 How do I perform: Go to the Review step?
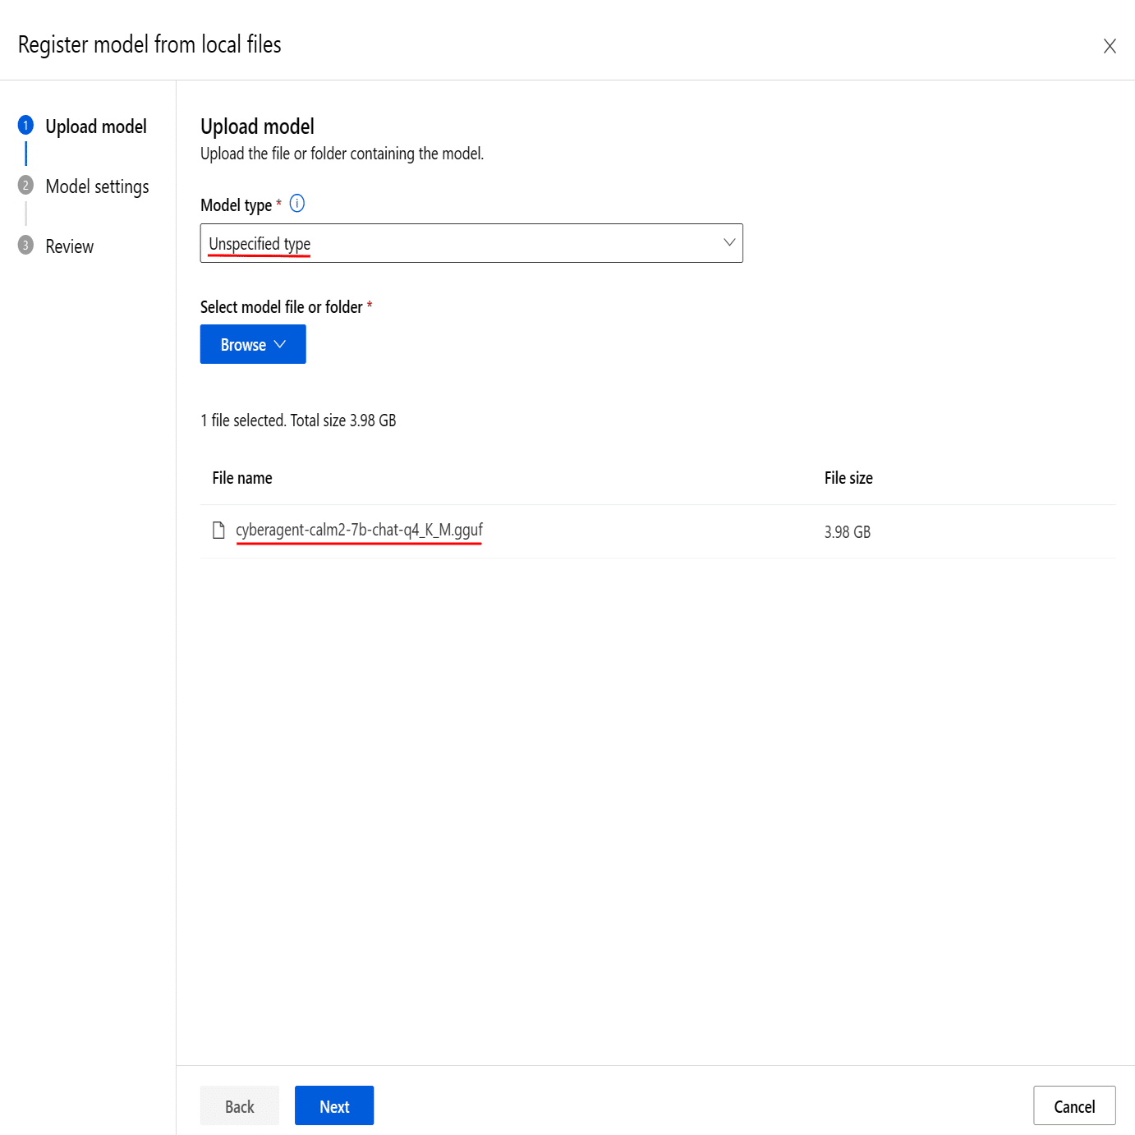[x=70, y=246]
